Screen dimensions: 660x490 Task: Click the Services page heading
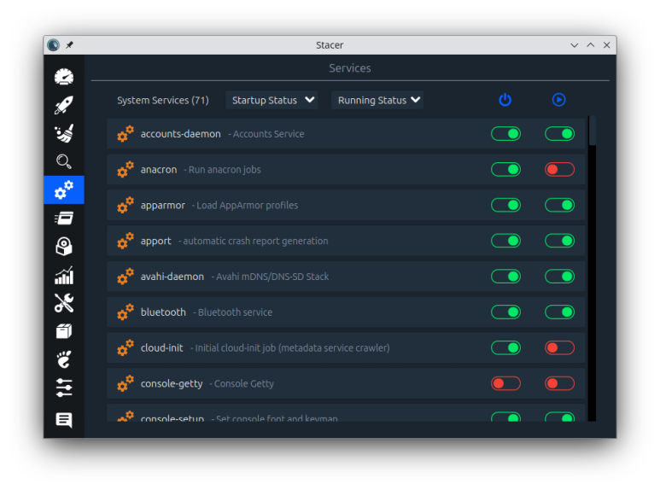350,68
